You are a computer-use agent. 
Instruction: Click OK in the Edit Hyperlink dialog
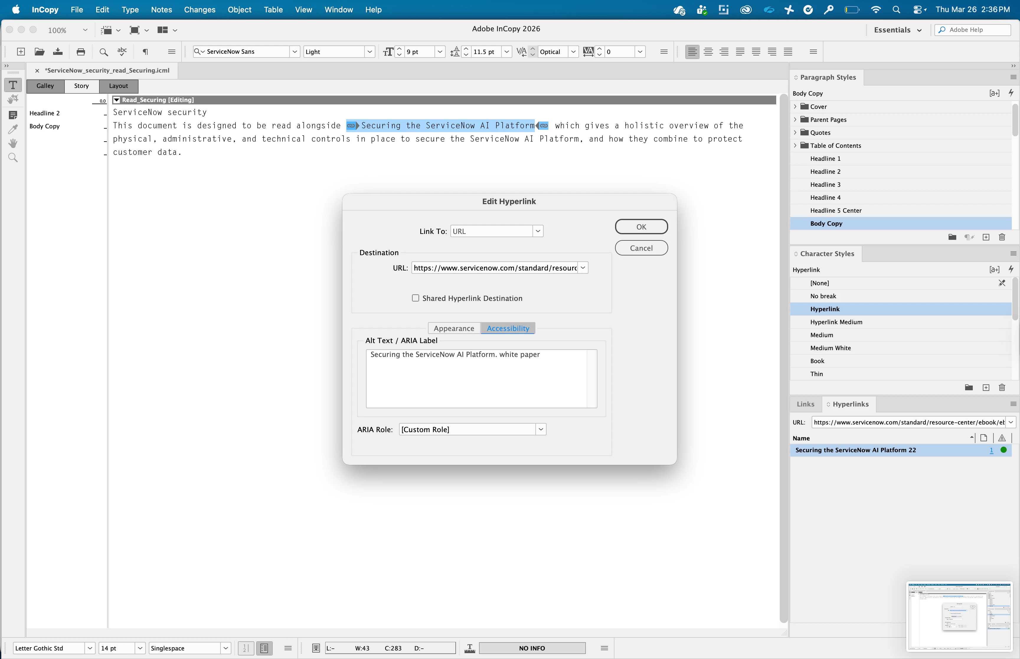(641, 227)
